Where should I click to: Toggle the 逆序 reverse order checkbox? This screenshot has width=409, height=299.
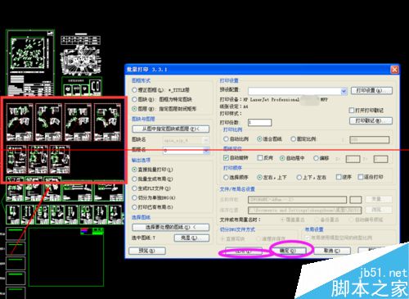point(339,177)
